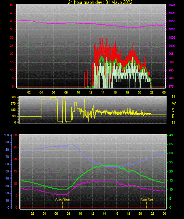The height and width of the screenshot is (219, 184).
Task: Click the blue '50' humidity axis label
Action: click(x=7, y=171)
